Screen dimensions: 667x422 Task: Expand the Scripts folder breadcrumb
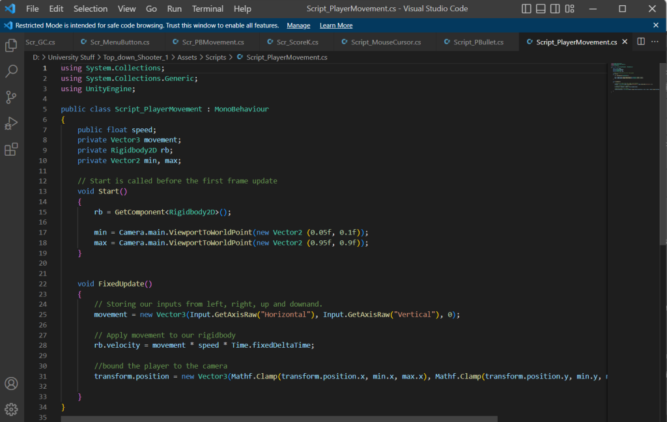(x=216, y=57)
